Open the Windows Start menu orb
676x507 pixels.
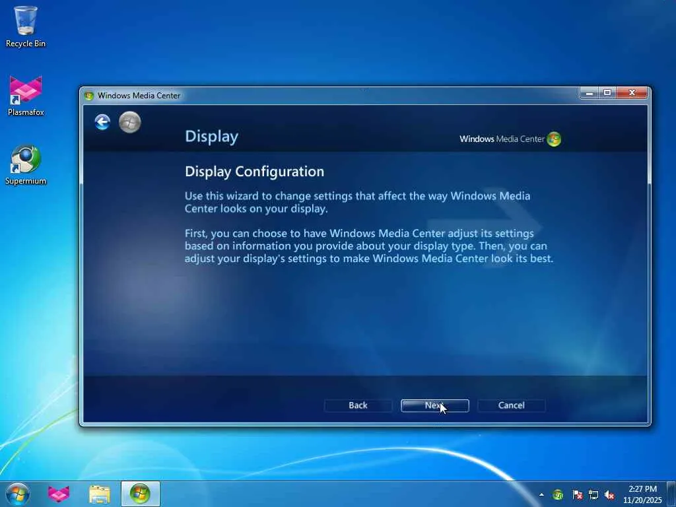pos(18,494)
